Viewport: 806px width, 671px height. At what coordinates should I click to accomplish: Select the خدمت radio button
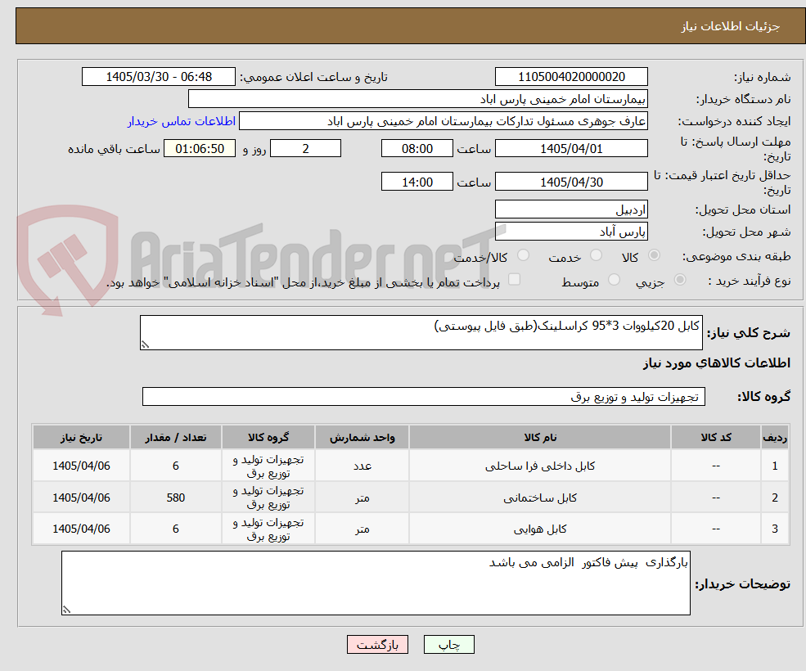coord(596,255)
